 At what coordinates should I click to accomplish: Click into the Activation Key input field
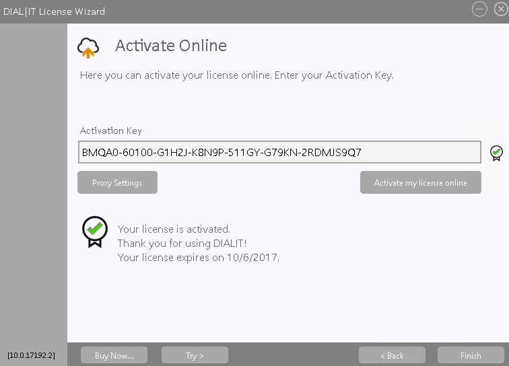[279, 152]
